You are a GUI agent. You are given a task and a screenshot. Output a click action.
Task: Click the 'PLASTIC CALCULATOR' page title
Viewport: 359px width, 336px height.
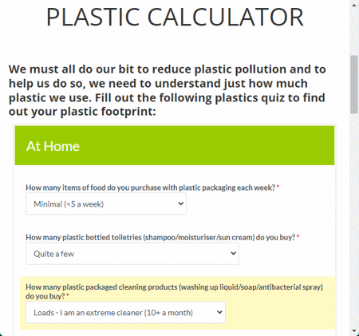click(175, 18)
